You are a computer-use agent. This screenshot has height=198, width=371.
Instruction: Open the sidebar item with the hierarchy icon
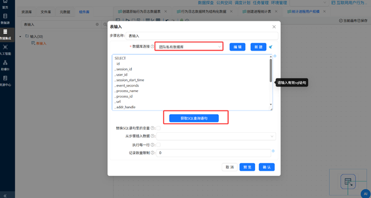coord(5,66)
